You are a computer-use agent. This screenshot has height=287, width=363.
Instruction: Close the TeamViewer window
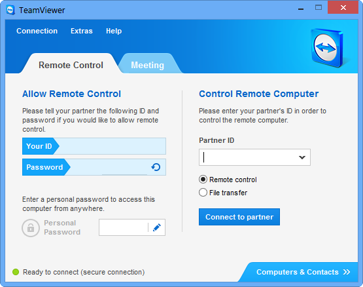pyautogui.click(x=343, y=7)
